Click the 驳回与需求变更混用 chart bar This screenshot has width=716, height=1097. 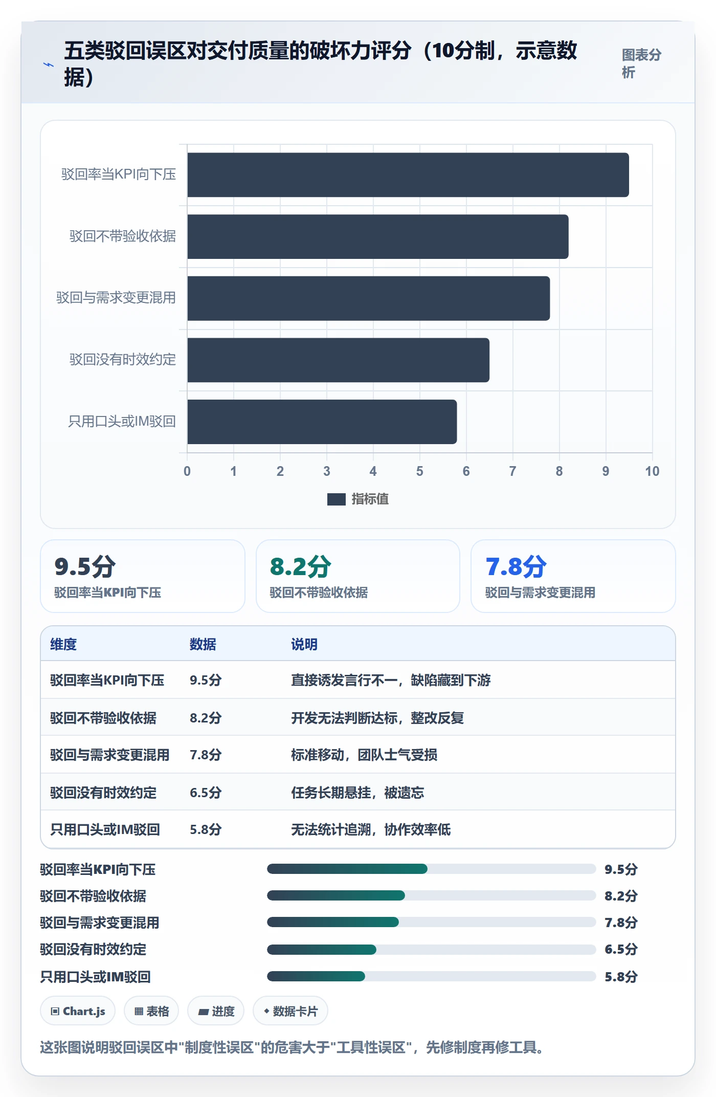tap(368, 298)
